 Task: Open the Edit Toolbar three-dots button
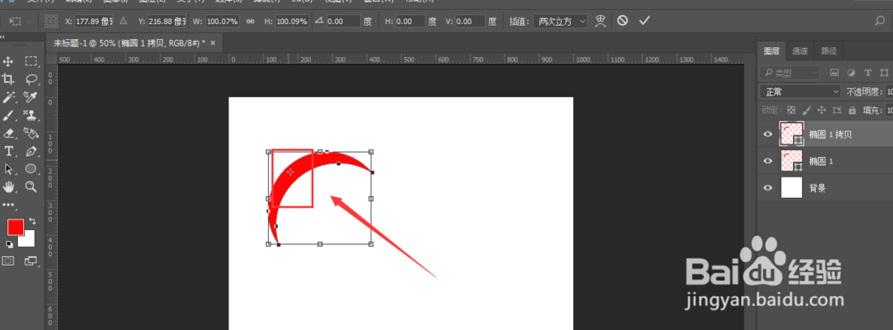(x=9, y=204)
